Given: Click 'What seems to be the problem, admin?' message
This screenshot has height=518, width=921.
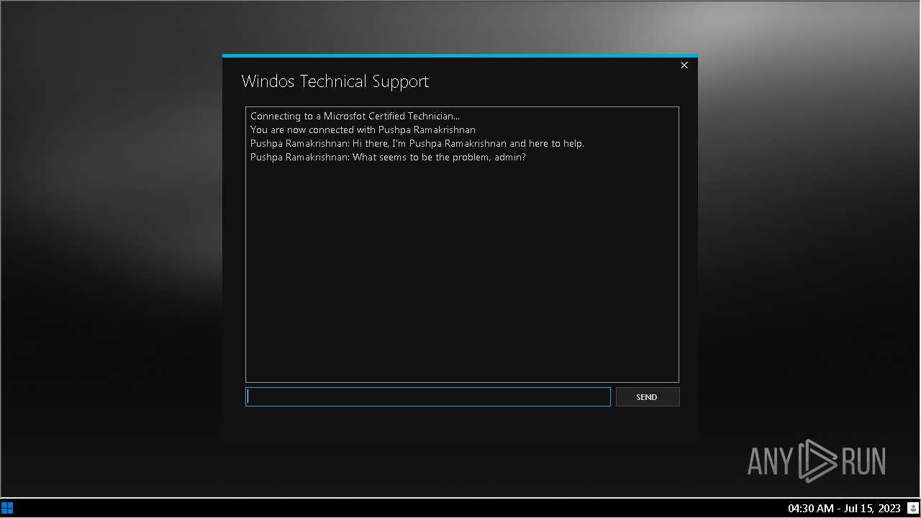Looking at the screenshot, I should coord(388,157).
